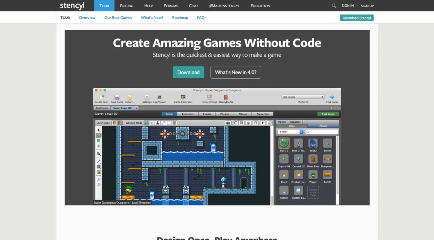Click the green Test Scene button
The width and height of the screenshot is (434, 240).
pyautogui.click(x=328, y=114)
